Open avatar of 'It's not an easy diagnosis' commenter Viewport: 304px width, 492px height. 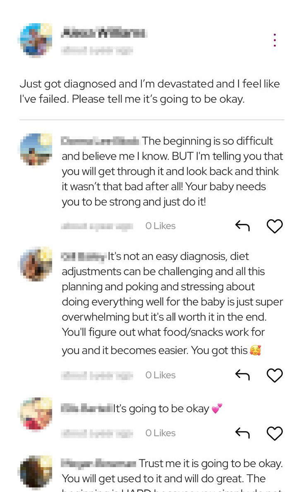click(36, 264)
